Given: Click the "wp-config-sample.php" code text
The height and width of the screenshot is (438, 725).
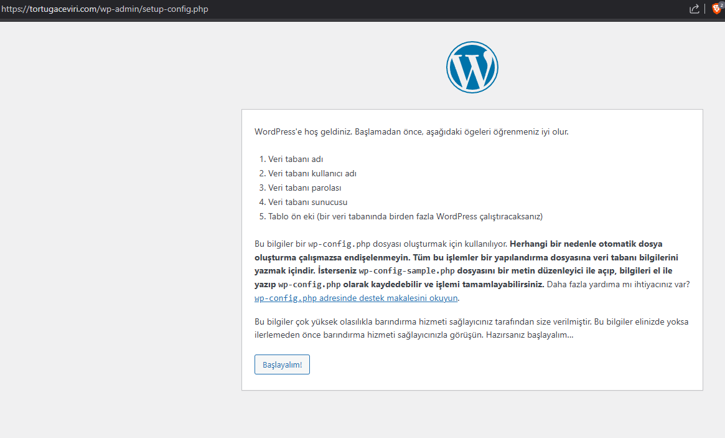Looking at the screenshot, I should [406, 270].
